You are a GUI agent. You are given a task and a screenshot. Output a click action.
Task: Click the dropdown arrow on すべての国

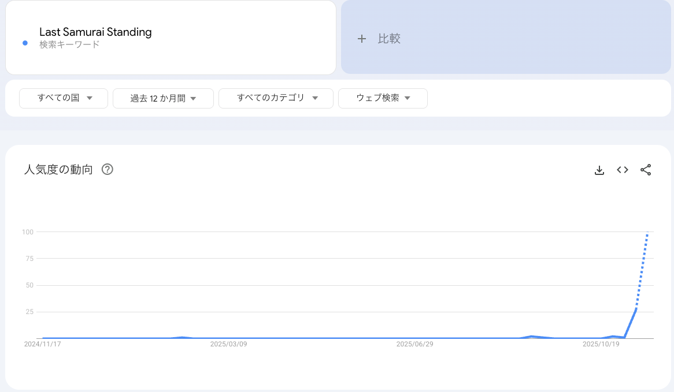90,98
